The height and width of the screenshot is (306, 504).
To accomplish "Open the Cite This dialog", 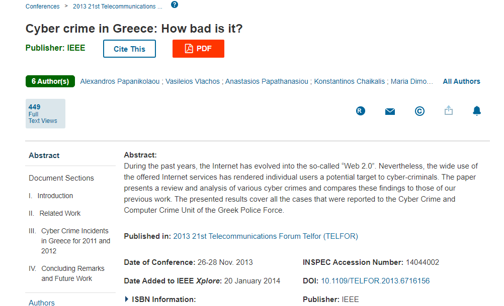I will tap(129, 49).
